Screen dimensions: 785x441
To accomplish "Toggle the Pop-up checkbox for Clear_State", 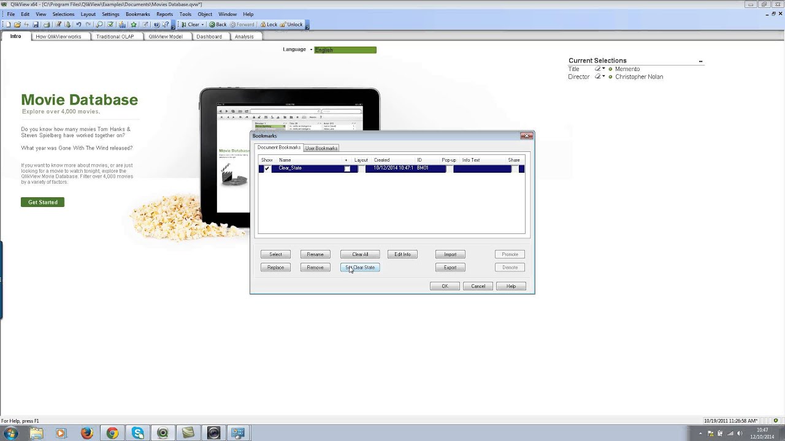I will click(x=450, y=168).
